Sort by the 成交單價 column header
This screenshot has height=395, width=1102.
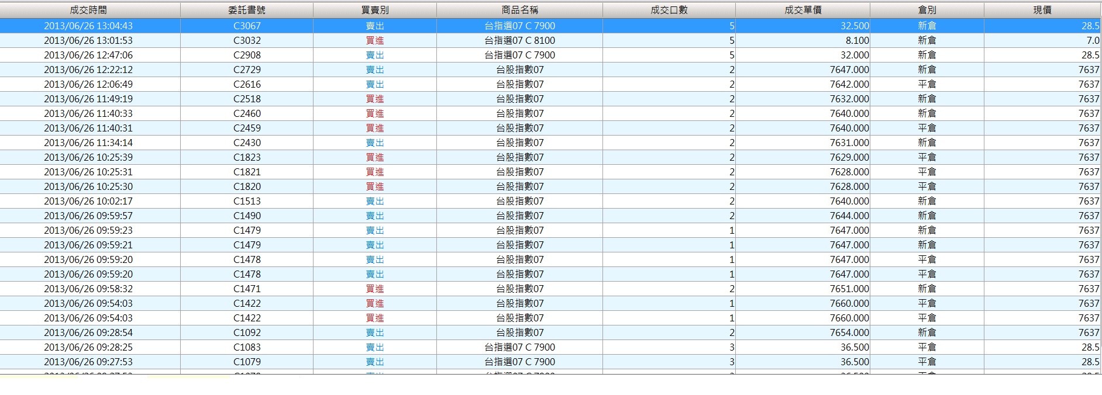(x=803, y=10)
